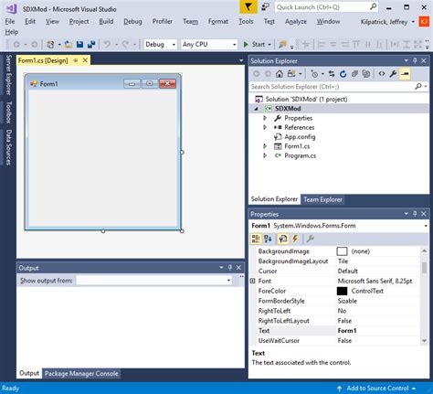Open the Toolbox side tab

coord(8,112)
